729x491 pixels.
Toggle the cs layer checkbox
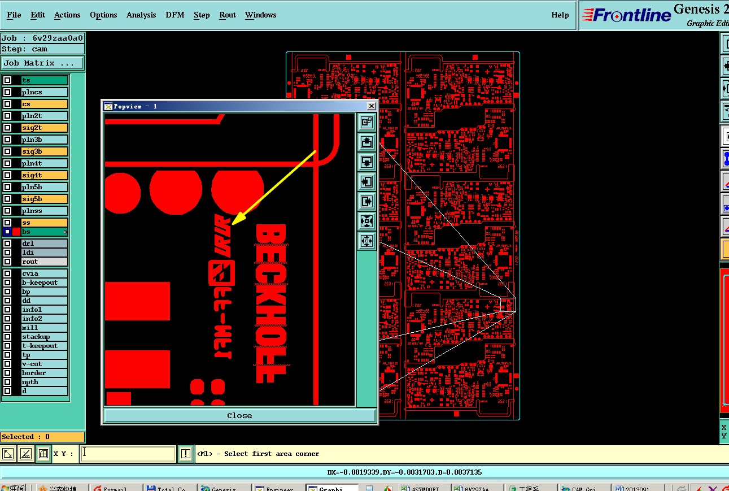(x=7, y=104)
